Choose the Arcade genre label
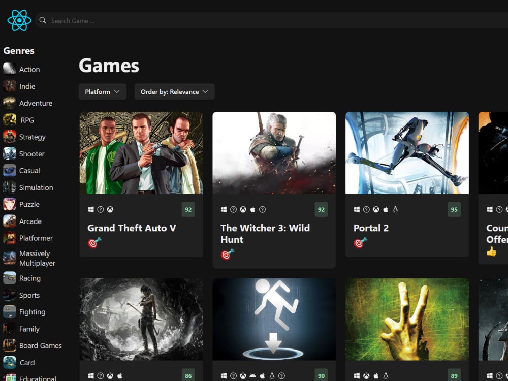508x381 pixels. pyautogui.click(x=30, y=221)
